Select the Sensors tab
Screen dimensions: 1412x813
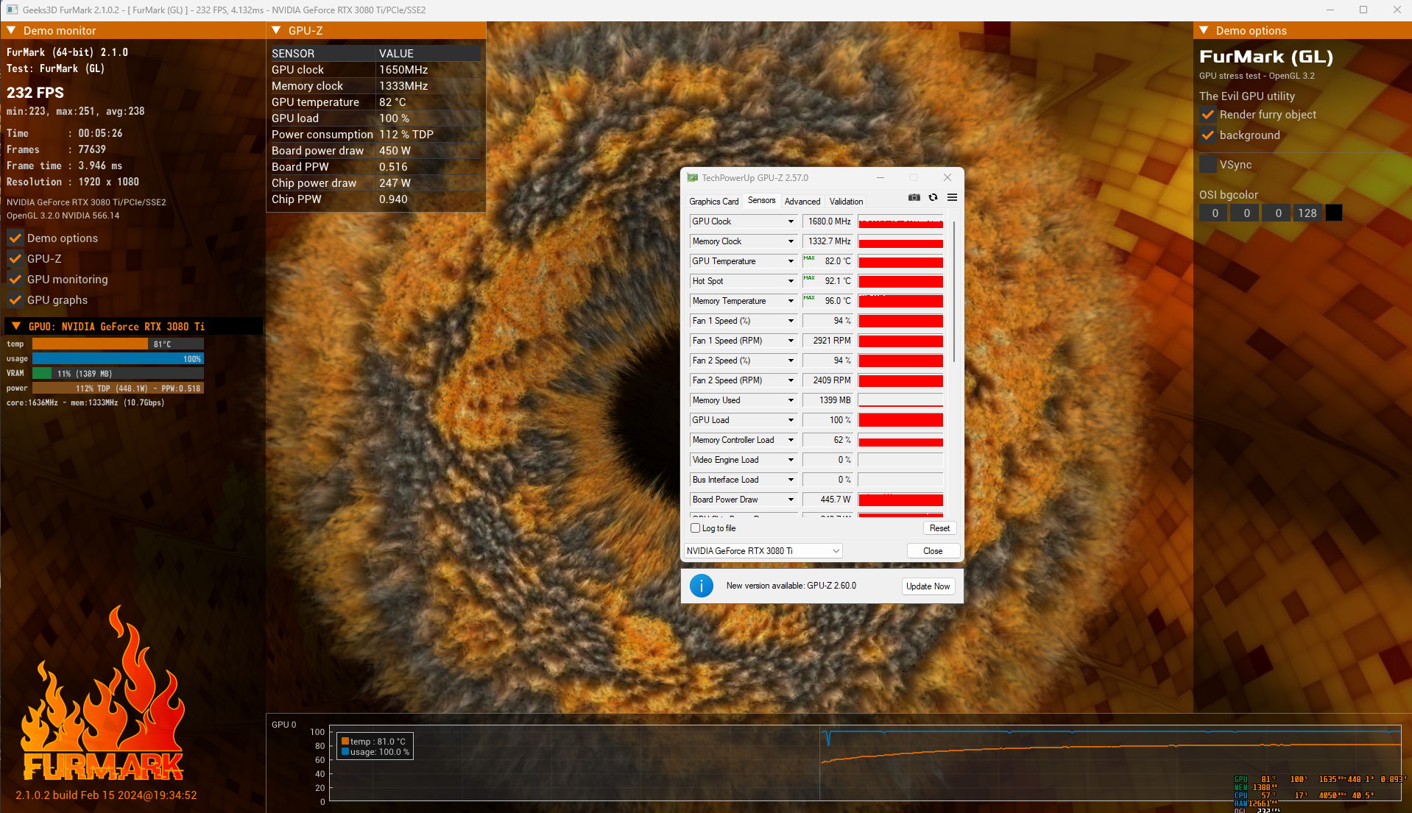761,201
